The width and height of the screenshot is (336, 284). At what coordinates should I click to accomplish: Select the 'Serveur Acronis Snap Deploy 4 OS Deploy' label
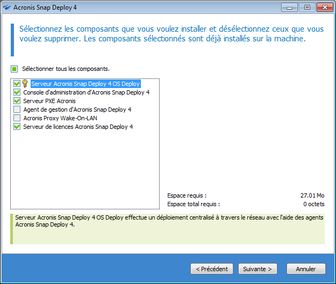pyautogui.click(x=85, y=84)
